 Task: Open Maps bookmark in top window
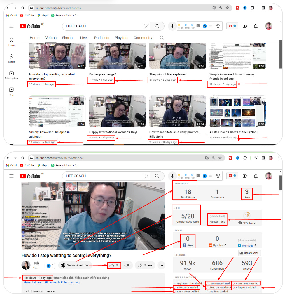(x=43, y=15)
